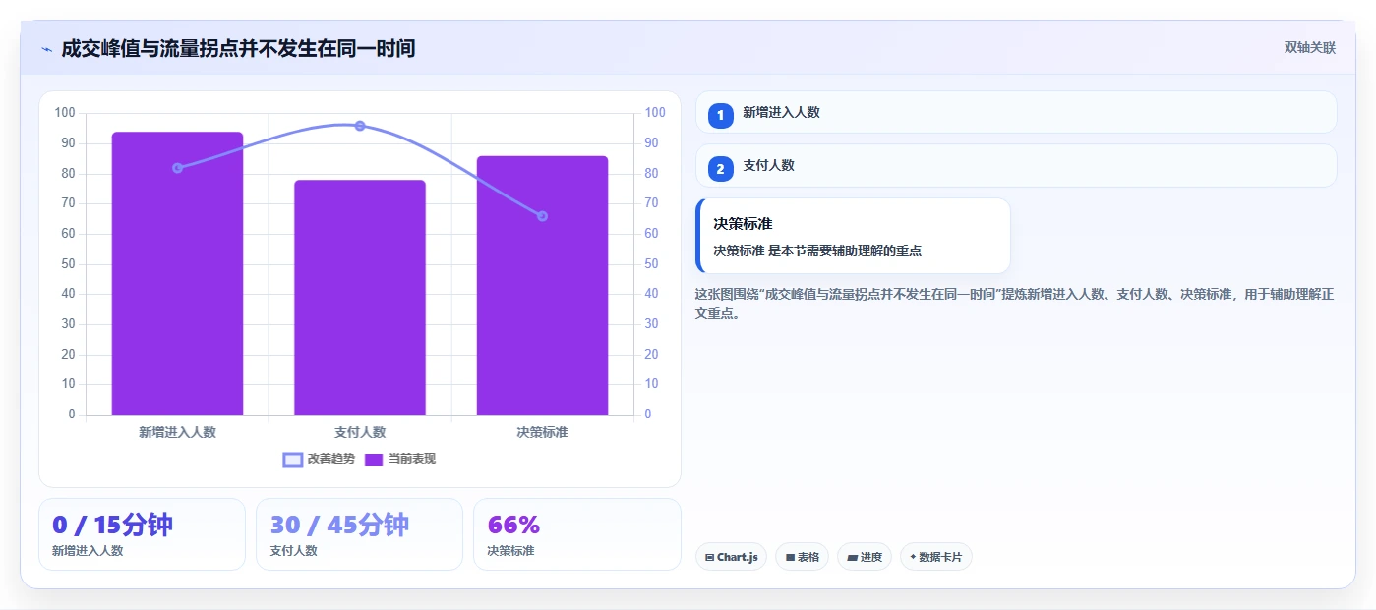Screen dimensions: 1376x610
Task: Click the chart title 成交峰值与流量拐点并不发生在同一时间
Action: (238, 48)
